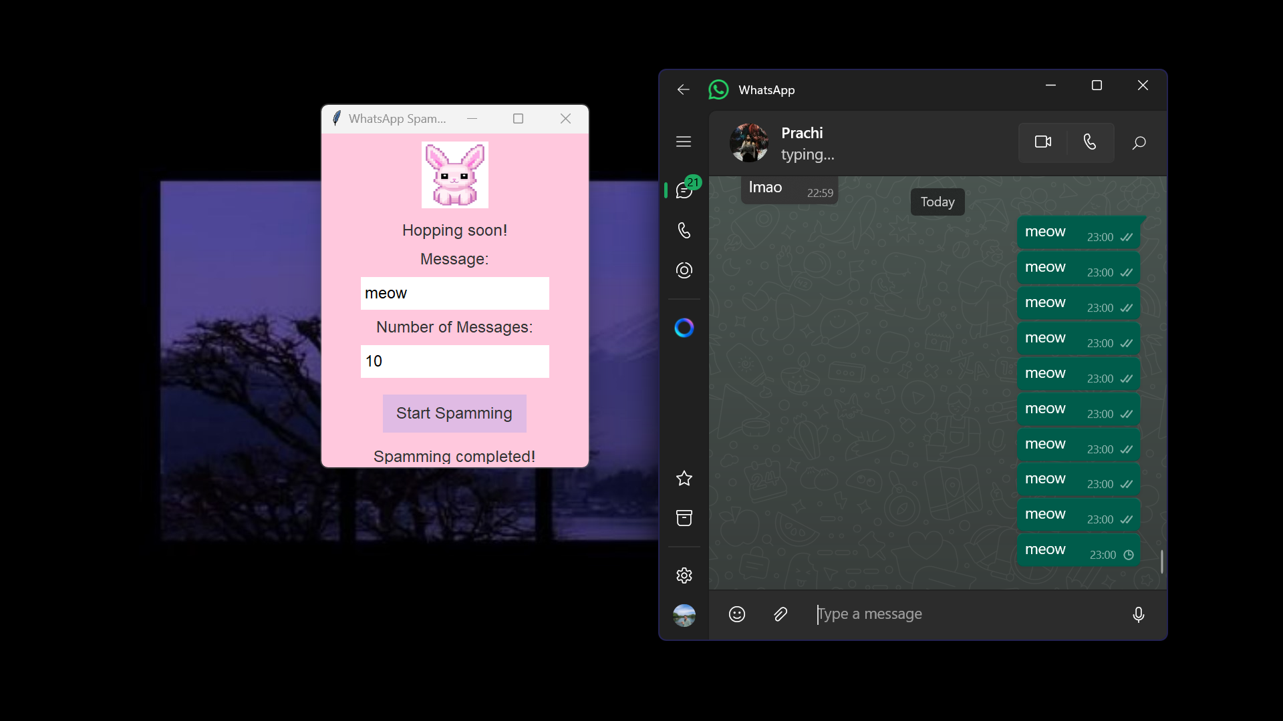Screen dimensions: 1283x721
Task: Maximize the WhatsApp window
Action: point(1097,85)
